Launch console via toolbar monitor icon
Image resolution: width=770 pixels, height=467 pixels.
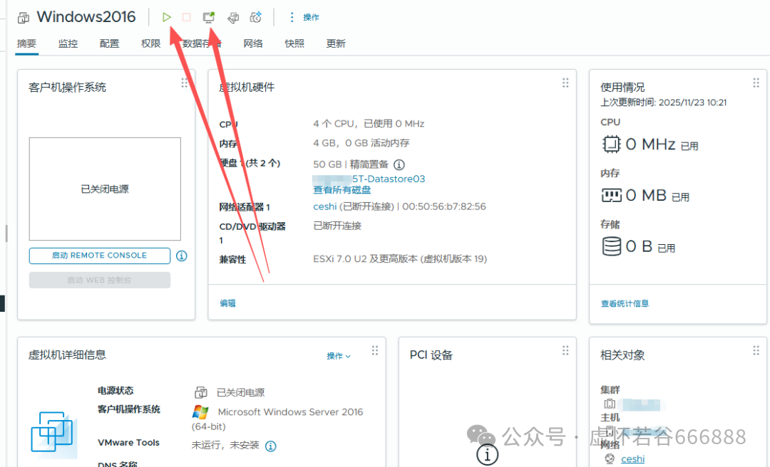tap(209, 17)
